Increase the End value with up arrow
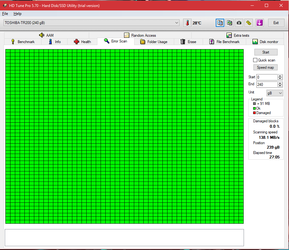This screenshot has width=289, height=250. (280, 83)
